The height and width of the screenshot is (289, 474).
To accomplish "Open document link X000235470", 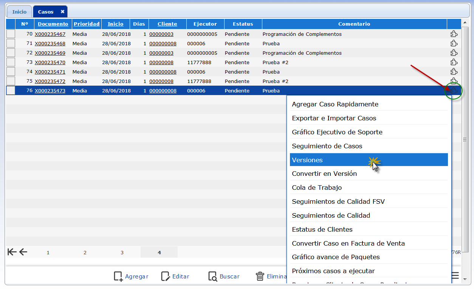I will click(50, 62).
